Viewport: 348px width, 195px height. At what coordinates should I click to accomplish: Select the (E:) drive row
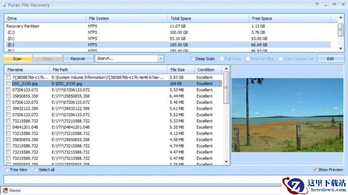click(x=168, y=45)
